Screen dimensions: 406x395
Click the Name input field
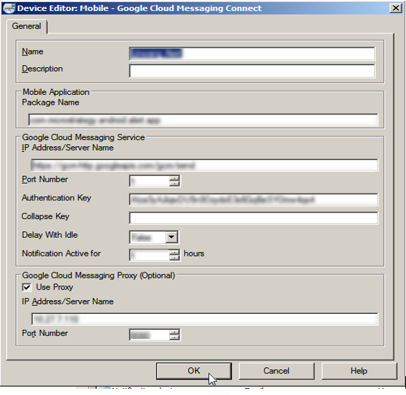[x=251, y=53]
